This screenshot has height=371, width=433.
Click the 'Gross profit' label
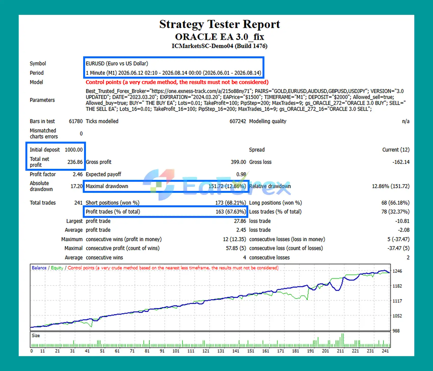coord(99,162)
